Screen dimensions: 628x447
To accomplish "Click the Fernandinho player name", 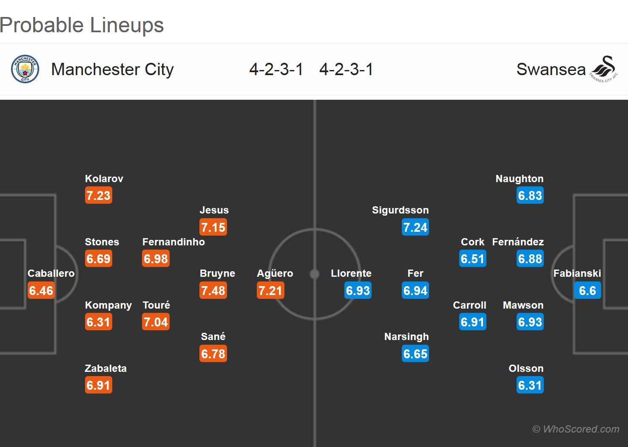I will point(173,242).
